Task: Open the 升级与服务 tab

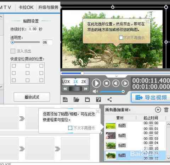Action: pyautogui.click(x=48, y=7)
